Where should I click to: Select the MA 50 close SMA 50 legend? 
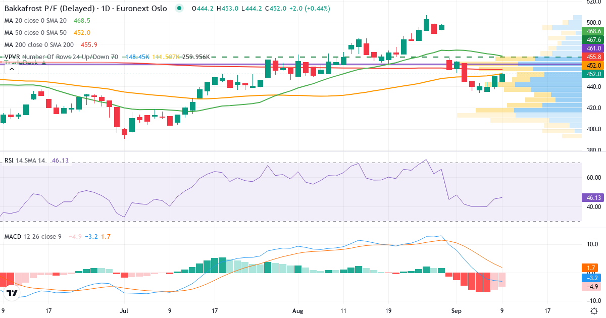(x=35, y=33)
